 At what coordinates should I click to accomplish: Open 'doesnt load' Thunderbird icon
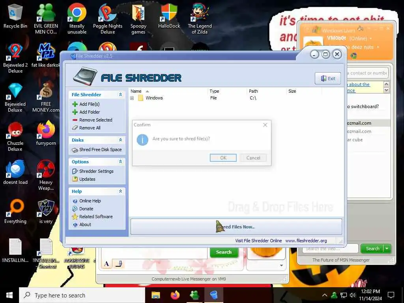click(15, 173)
